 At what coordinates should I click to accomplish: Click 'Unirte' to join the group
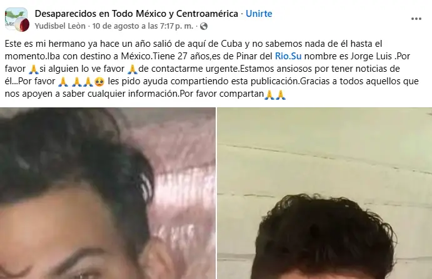tap(259, 14)
